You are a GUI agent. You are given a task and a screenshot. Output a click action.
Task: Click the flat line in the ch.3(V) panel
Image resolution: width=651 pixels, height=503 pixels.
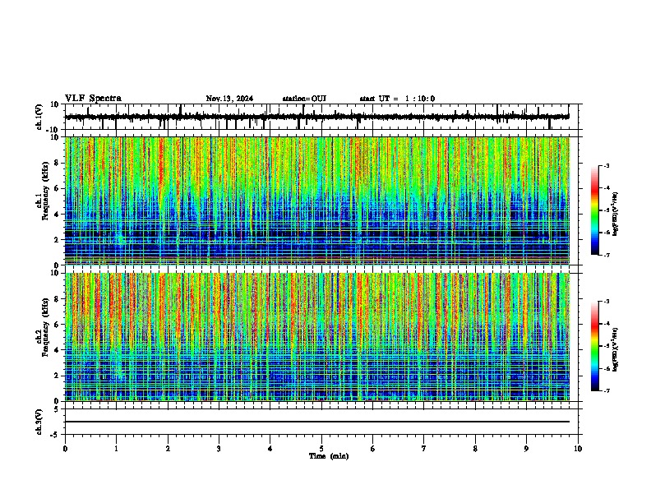click(317, 422)
